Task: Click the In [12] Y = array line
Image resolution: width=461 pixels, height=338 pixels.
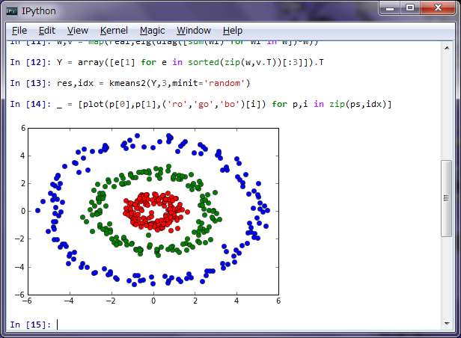Action: (167, 62)
